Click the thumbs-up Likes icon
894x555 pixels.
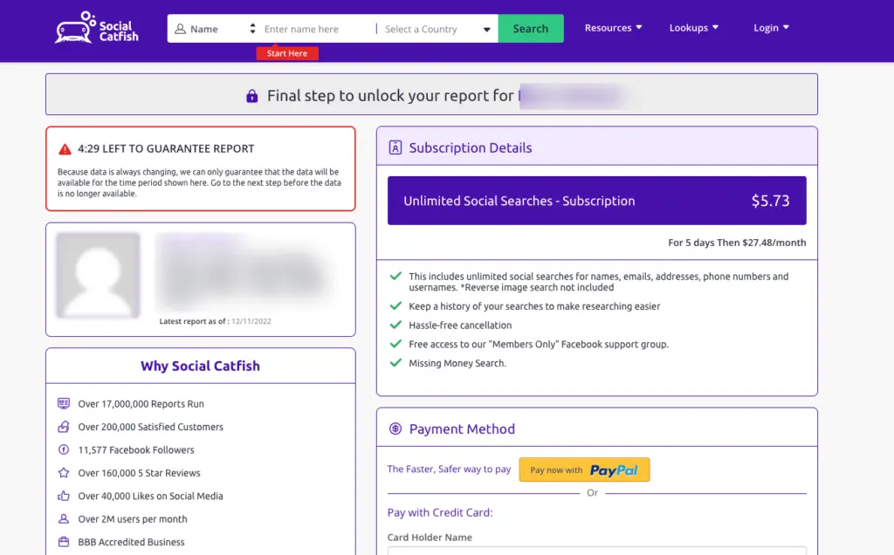[x=64, y=496]
